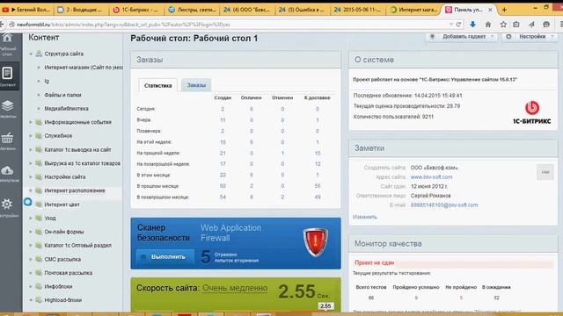
Task: Switch to the Статистика tab
Action: point(157,86)
